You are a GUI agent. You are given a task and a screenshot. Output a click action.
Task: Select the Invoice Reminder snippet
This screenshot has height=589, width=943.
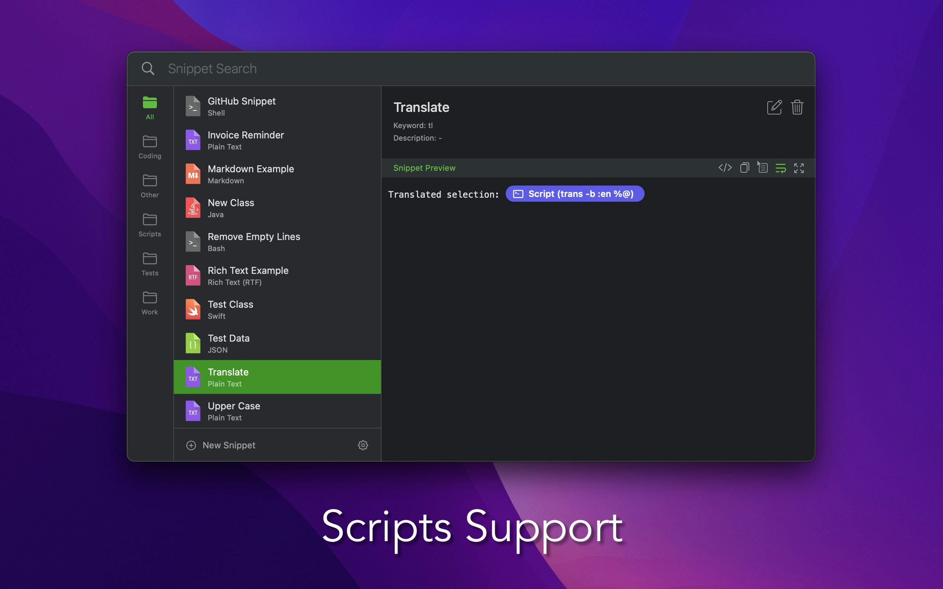[277, 140]
